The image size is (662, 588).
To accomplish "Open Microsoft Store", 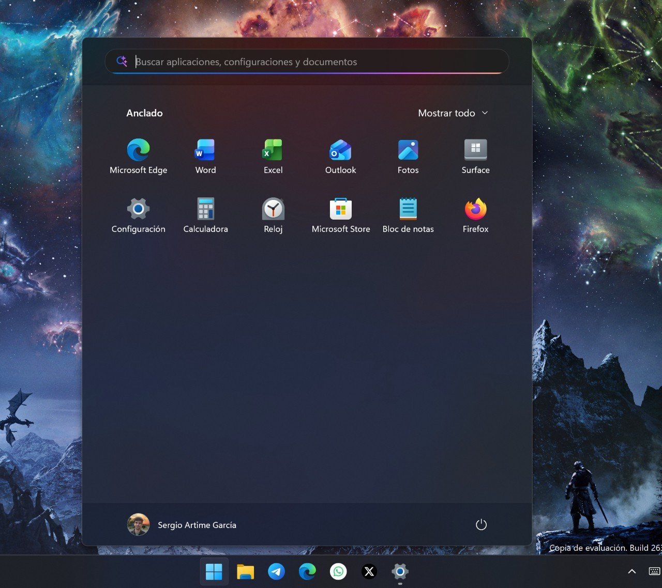I will tap(340, 215).
